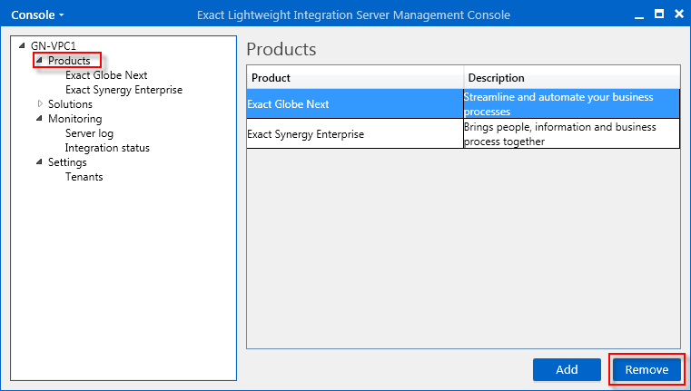Open Exact Synergy Enterprise tree item
Viewport: 691px width, 391px height.
click(123, 90)
